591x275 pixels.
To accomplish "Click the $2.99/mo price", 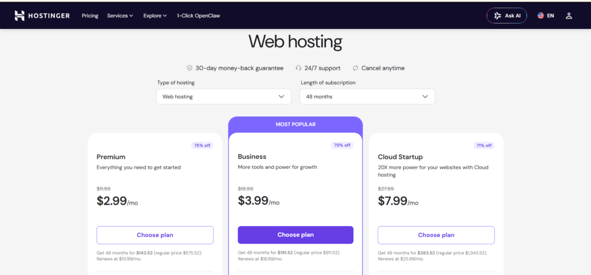I will (x=117, y=201).
